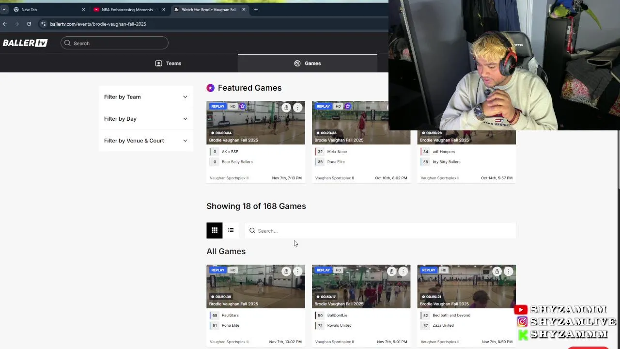Click the purple star badge on AK x BSE card
Screen dimensions: 620x349
pos(242,106)
